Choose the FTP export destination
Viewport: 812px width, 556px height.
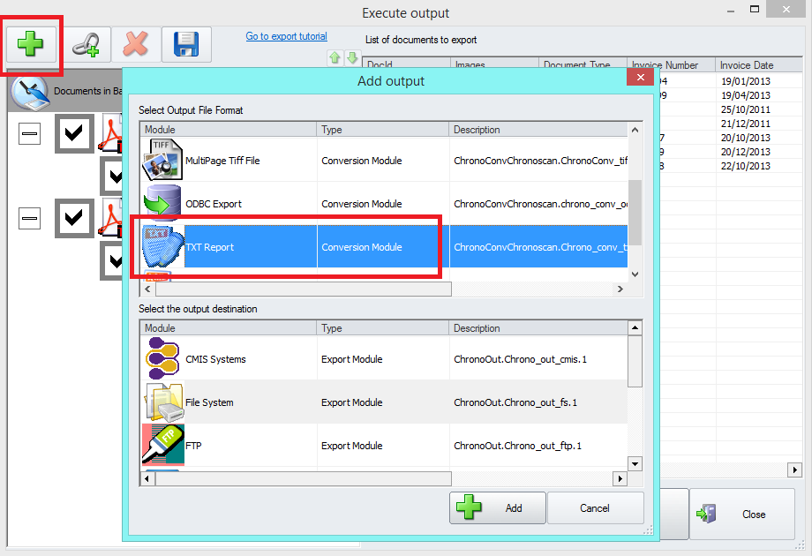pyautogui.click(x=193, y=446)
